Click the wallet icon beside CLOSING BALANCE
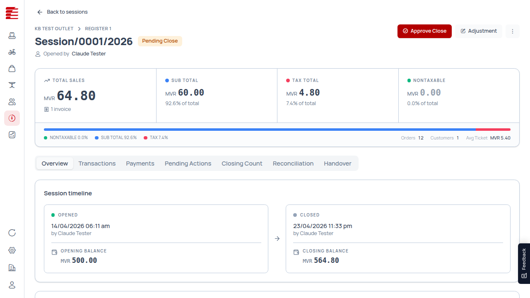 point(296,252)
